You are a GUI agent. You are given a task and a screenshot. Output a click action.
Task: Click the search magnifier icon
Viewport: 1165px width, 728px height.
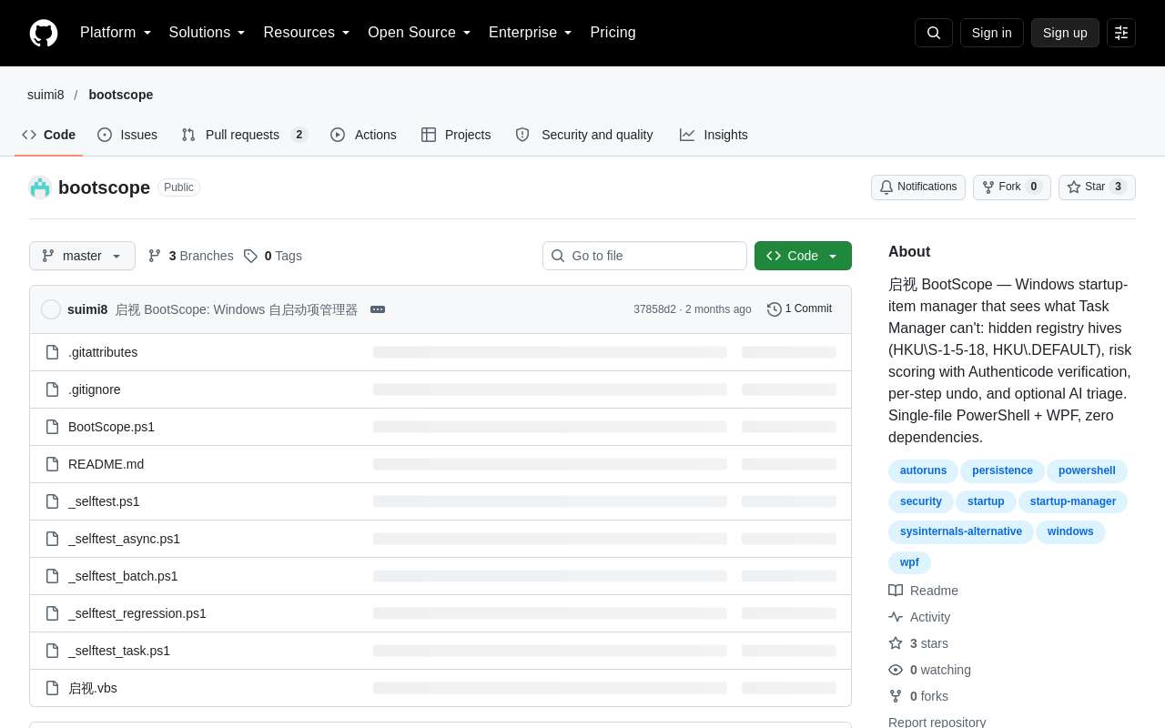pos(934,33)
